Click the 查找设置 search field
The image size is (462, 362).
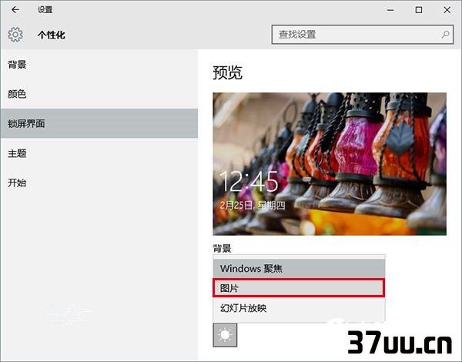(363, 35)
